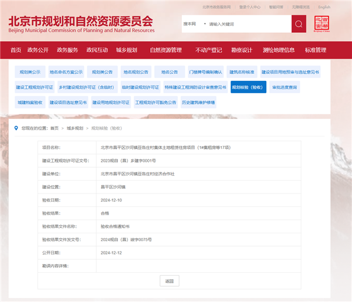Select the 门楼牌号编制确认 tab

click(x=205, y=72)
